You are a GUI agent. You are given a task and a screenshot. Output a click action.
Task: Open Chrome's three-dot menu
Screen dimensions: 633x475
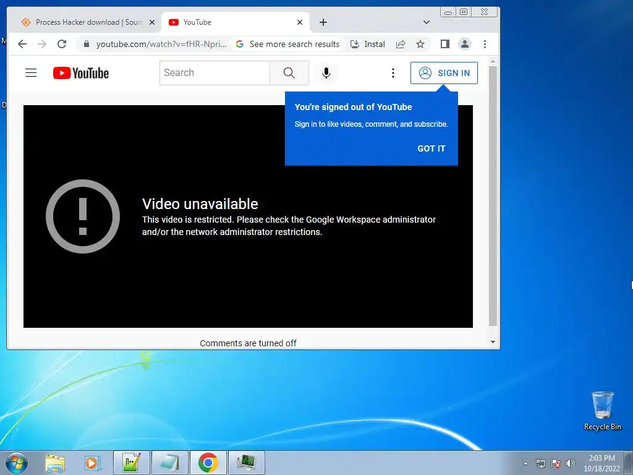485,44
